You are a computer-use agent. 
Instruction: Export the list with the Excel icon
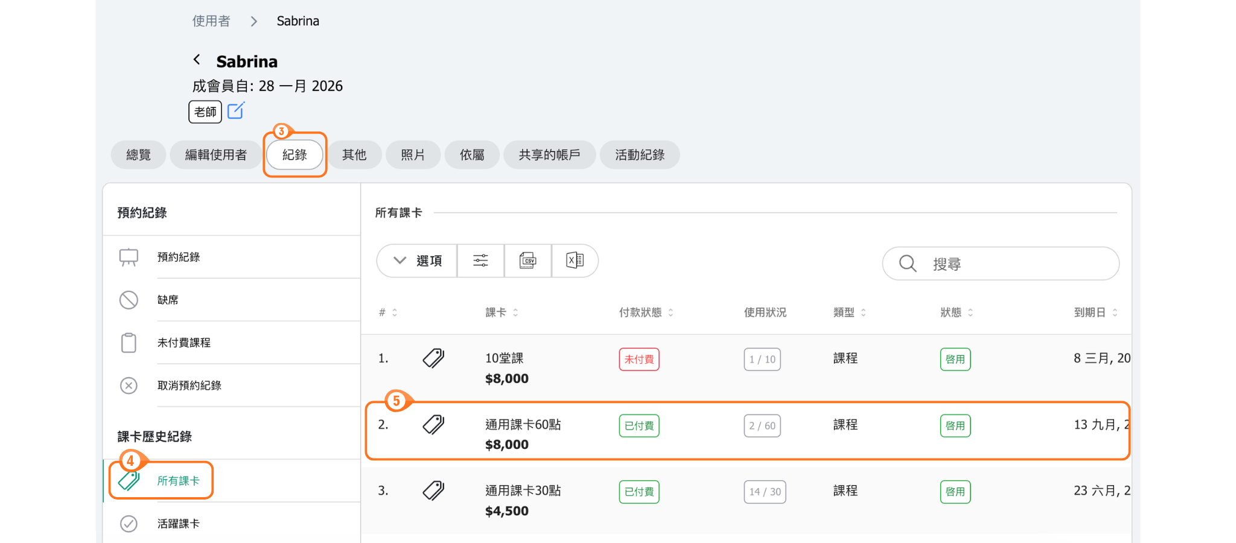point(575,261)
